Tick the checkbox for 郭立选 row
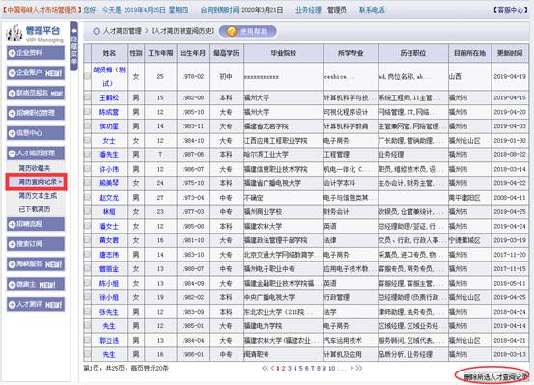Image resolution: width=534 pixels, height=385 pixels. coord(88,340)
